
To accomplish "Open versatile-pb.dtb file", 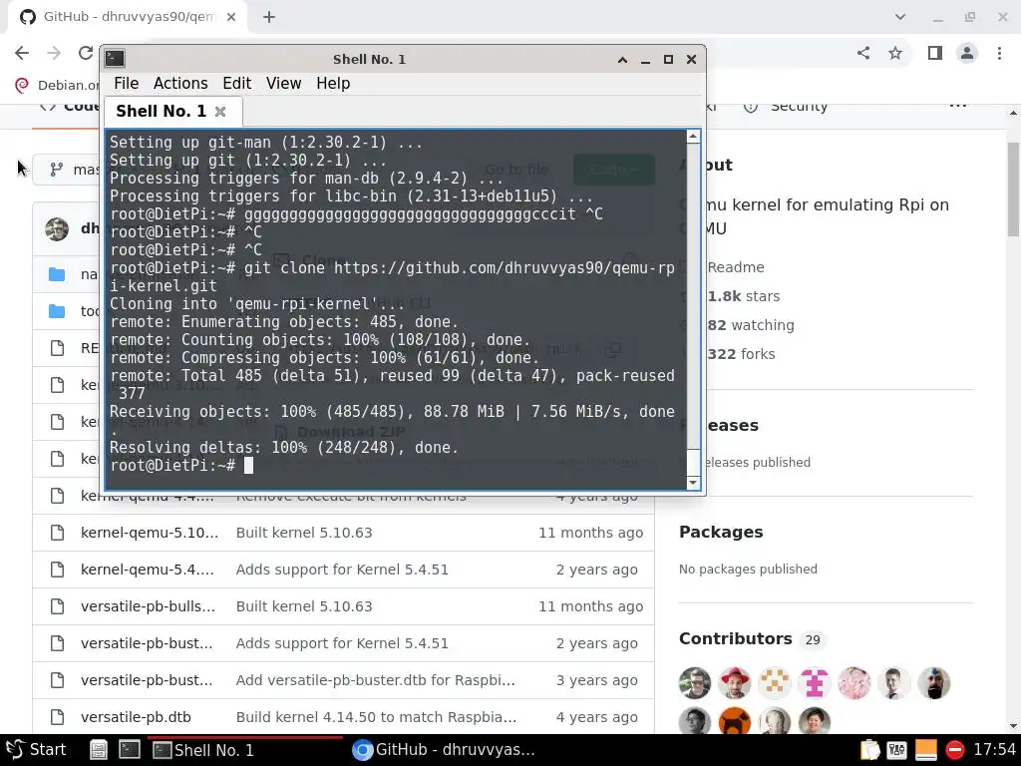I will coord(136,717).
